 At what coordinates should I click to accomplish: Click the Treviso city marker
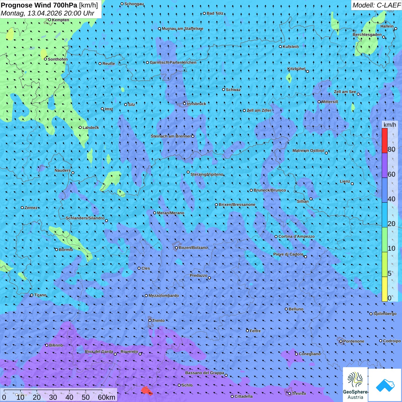pos(289,393)
